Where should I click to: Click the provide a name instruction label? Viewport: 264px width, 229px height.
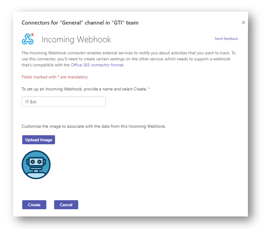point(84,89)
